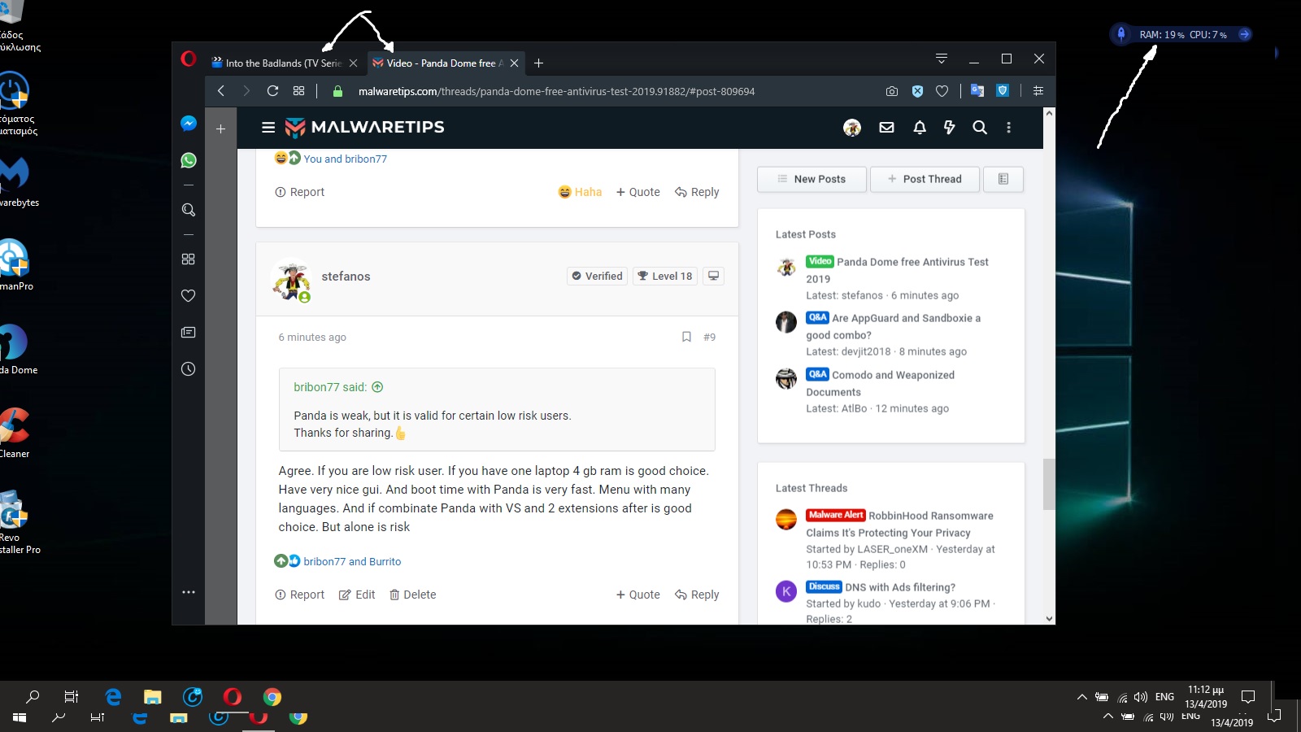1301x732 pixels.
Task: Click the sidebar list icon beside Post Thread
Action: point(1003,179)
